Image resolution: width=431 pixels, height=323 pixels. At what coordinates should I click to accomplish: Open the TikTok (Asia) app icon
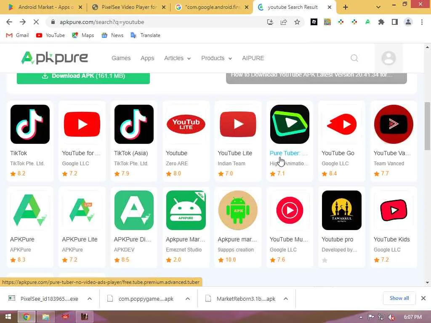pyautogui.click(x=134, y=124)
